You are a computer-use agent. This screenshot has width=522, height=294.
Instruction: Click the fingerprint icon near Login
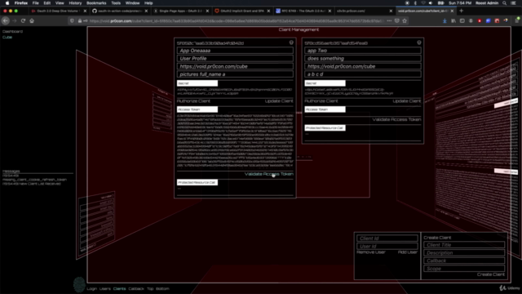[x=79, y=284]
